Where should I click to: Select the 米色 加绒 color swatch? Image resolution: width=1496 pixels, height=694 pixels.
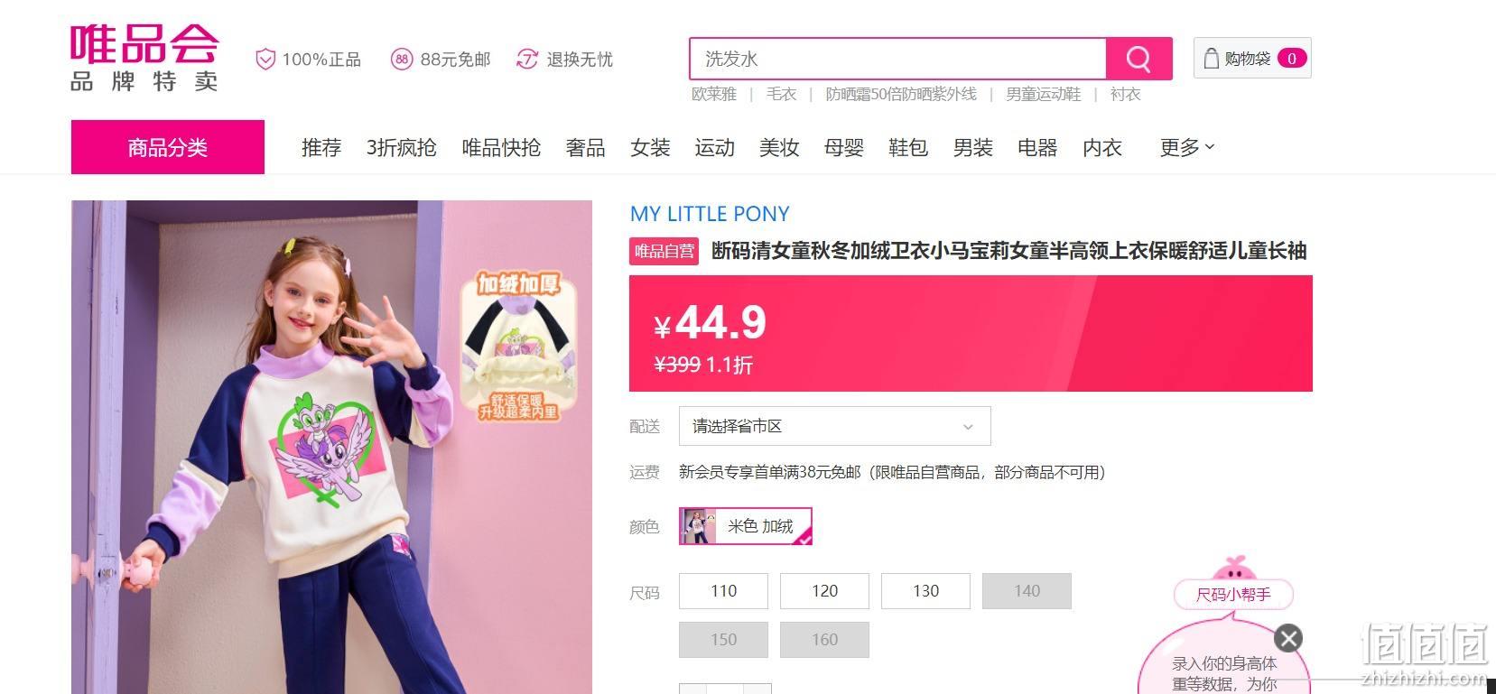pyautogui.click(x=746, y=526)
